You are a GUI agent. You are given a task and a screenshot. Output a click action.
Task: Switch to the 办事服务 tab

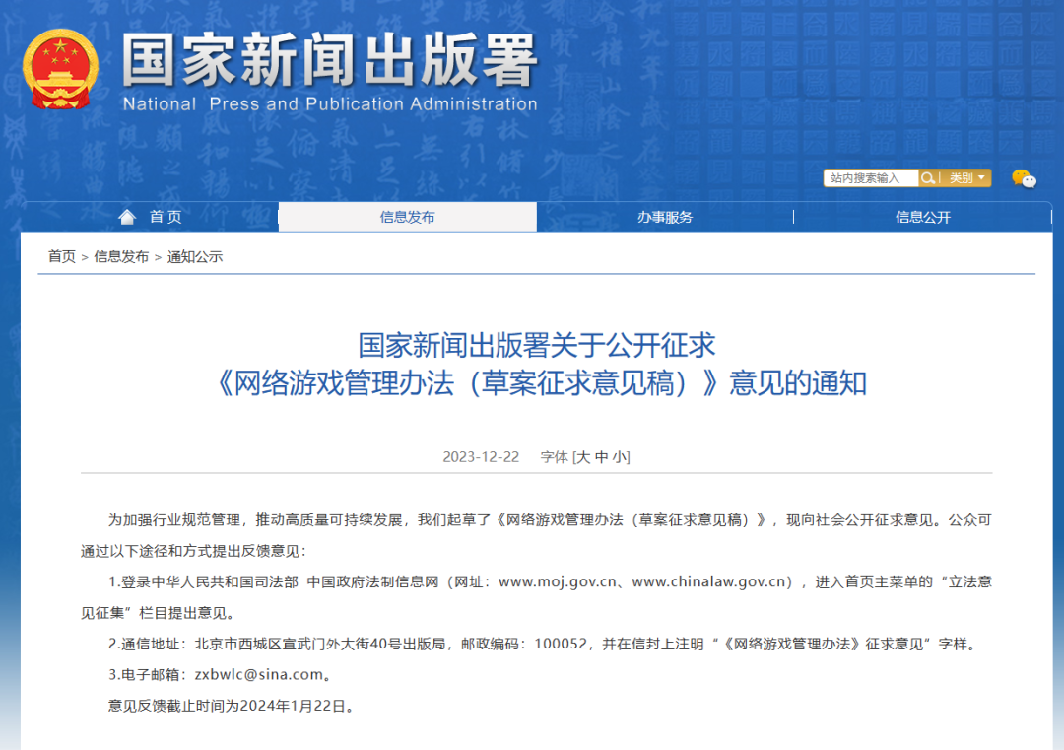click(x=665, y=216)
